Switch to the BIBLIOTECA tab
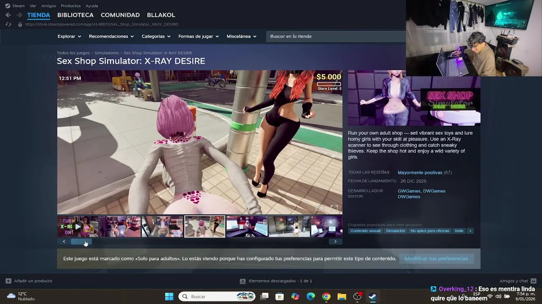 click(75, 15)
